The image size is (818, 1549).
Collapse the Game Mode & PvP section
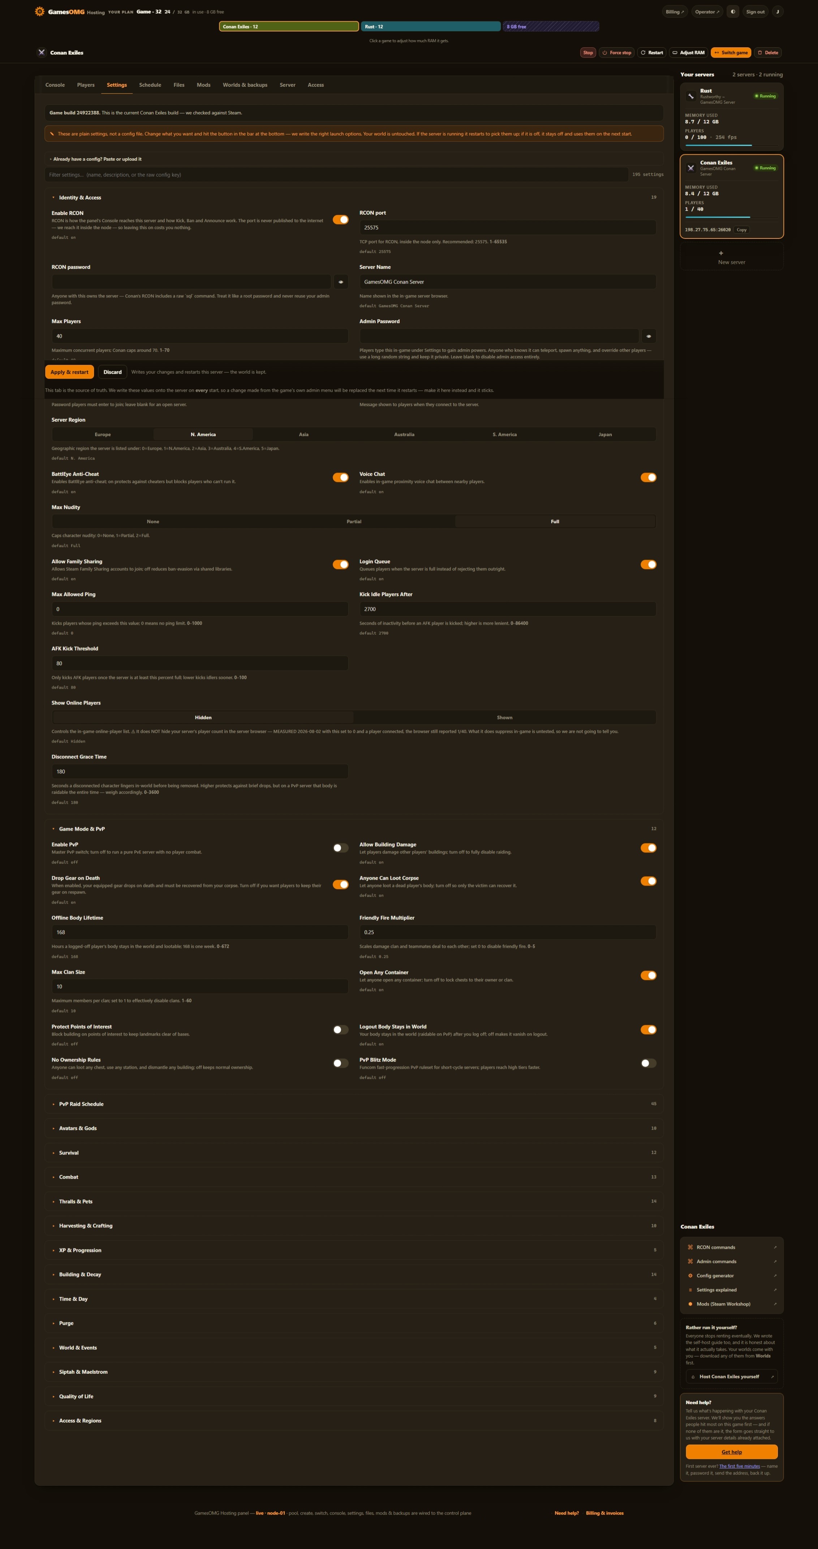[x=354, y=829]
